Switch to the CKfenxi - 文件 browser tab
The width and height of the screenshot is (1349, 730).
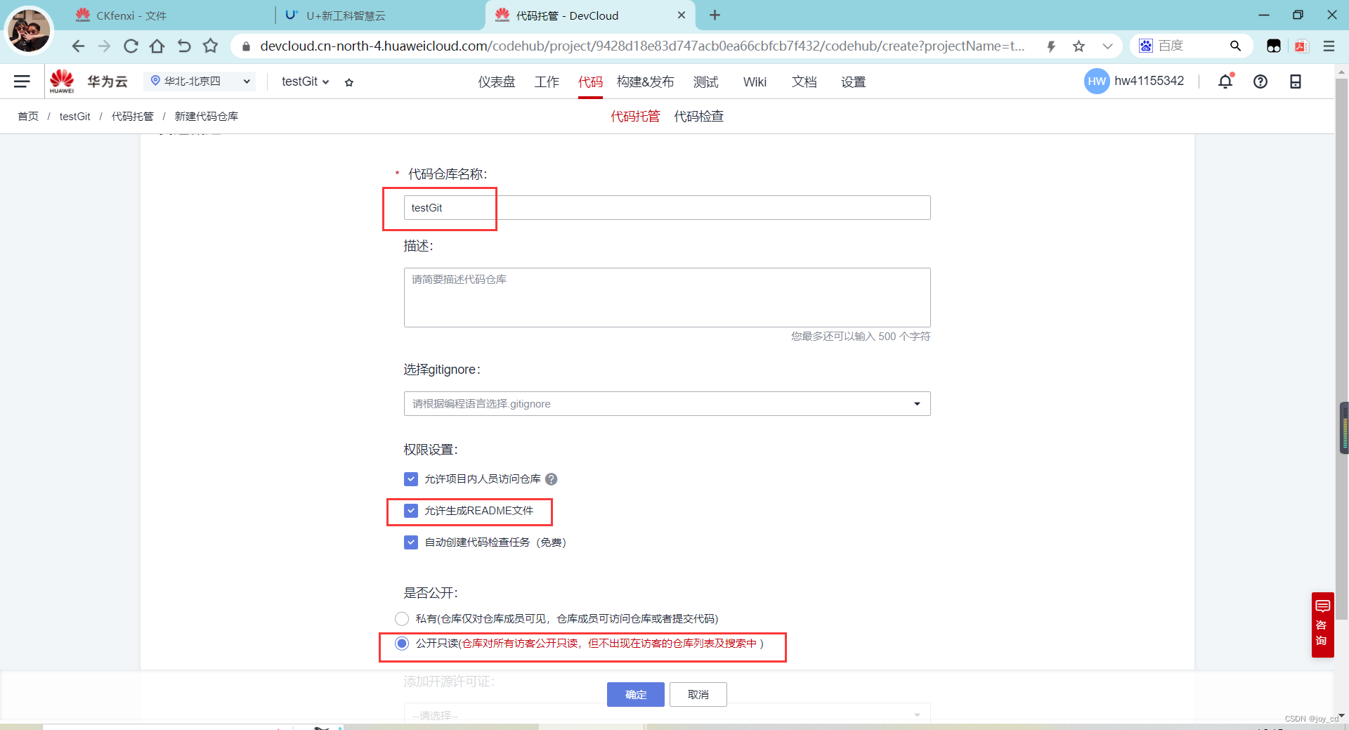pos(167,15)
